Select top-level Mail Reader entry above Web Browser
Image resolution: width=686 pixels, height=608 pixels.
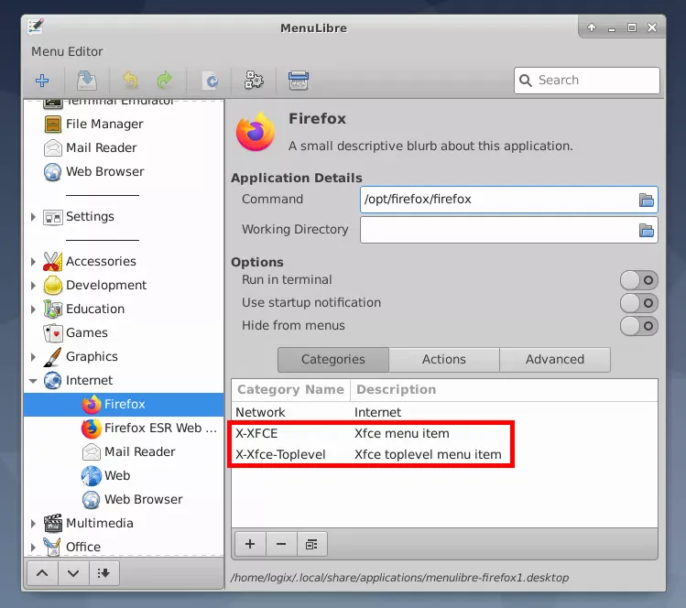coord(124,147)
